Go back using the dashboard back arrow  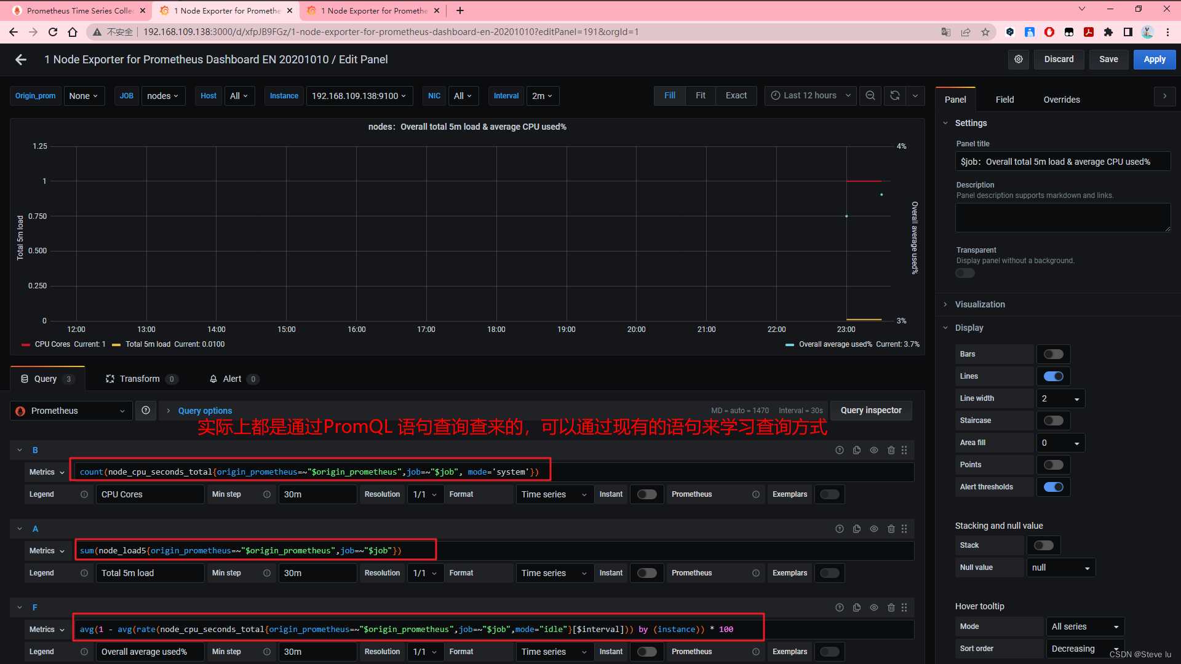pos(21,60)
